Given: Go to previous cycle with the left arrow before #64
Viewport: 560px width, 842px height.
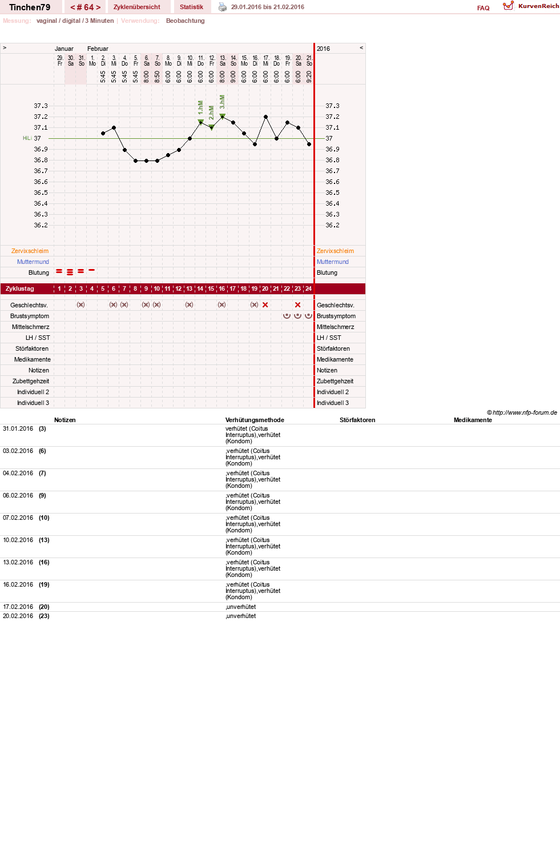Looking at the screenshot, I should pyautogui.click(x=72, y=7).
